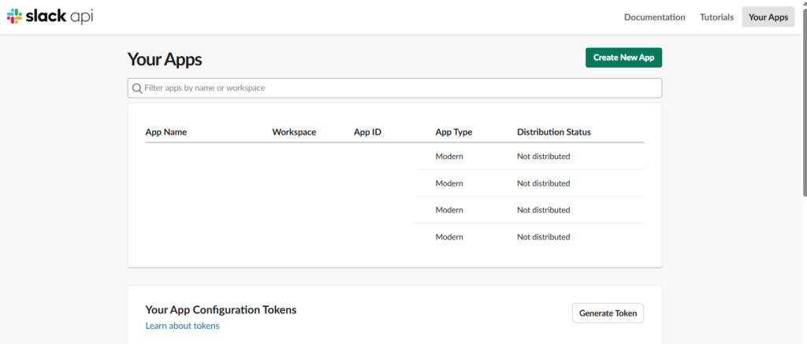Select Modern in the third app row
This screenshot has height=344, width=807.
coord(449,210)
